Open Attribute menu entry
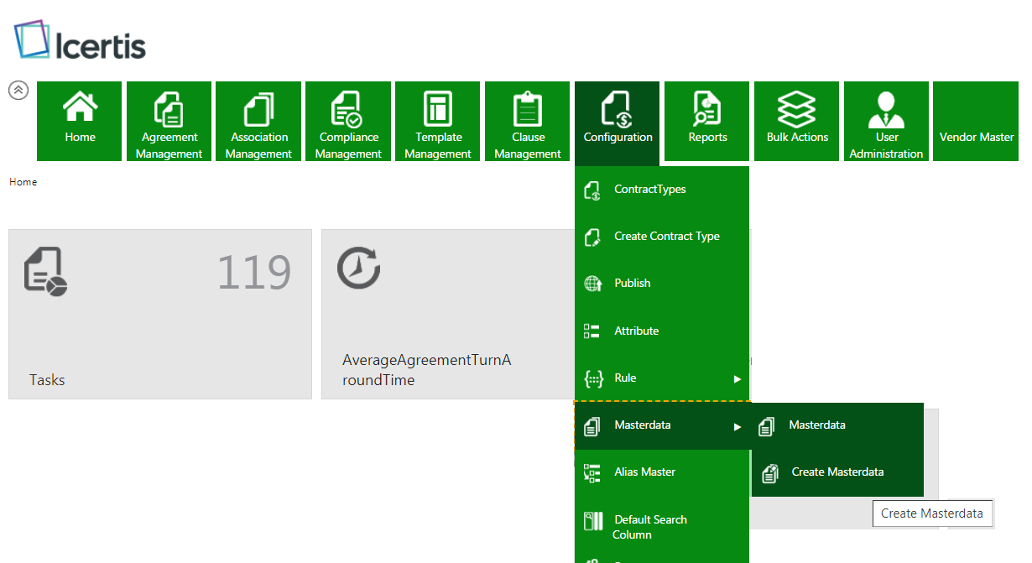The height and width of the screenshot is (563, 1032). click(636, 331)
